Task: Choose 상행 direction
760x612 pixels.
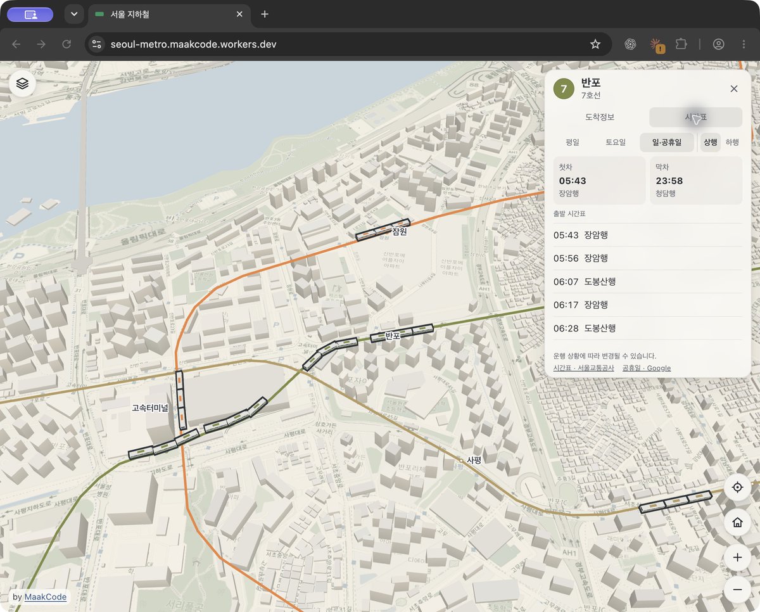Action: [711, 143]
